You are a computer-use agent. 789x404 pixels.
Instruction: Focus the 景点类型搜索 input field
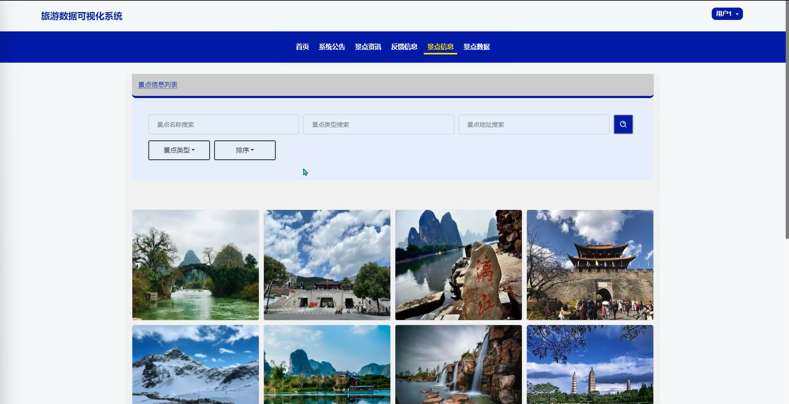[379, 124]
